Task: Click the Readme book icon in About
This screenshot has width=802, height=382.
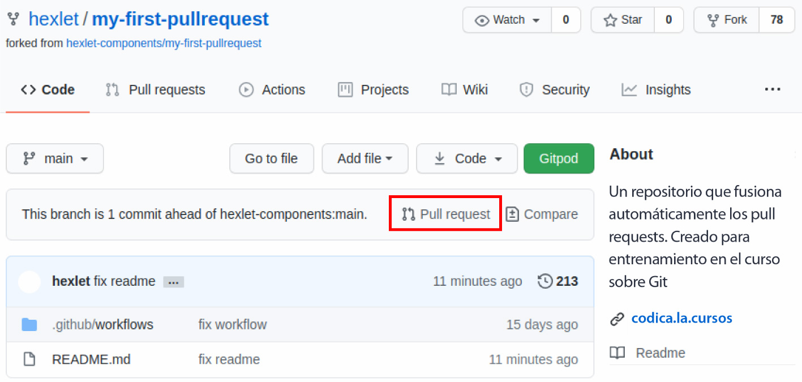Action: pyautogui.click(x=616, y=353)
